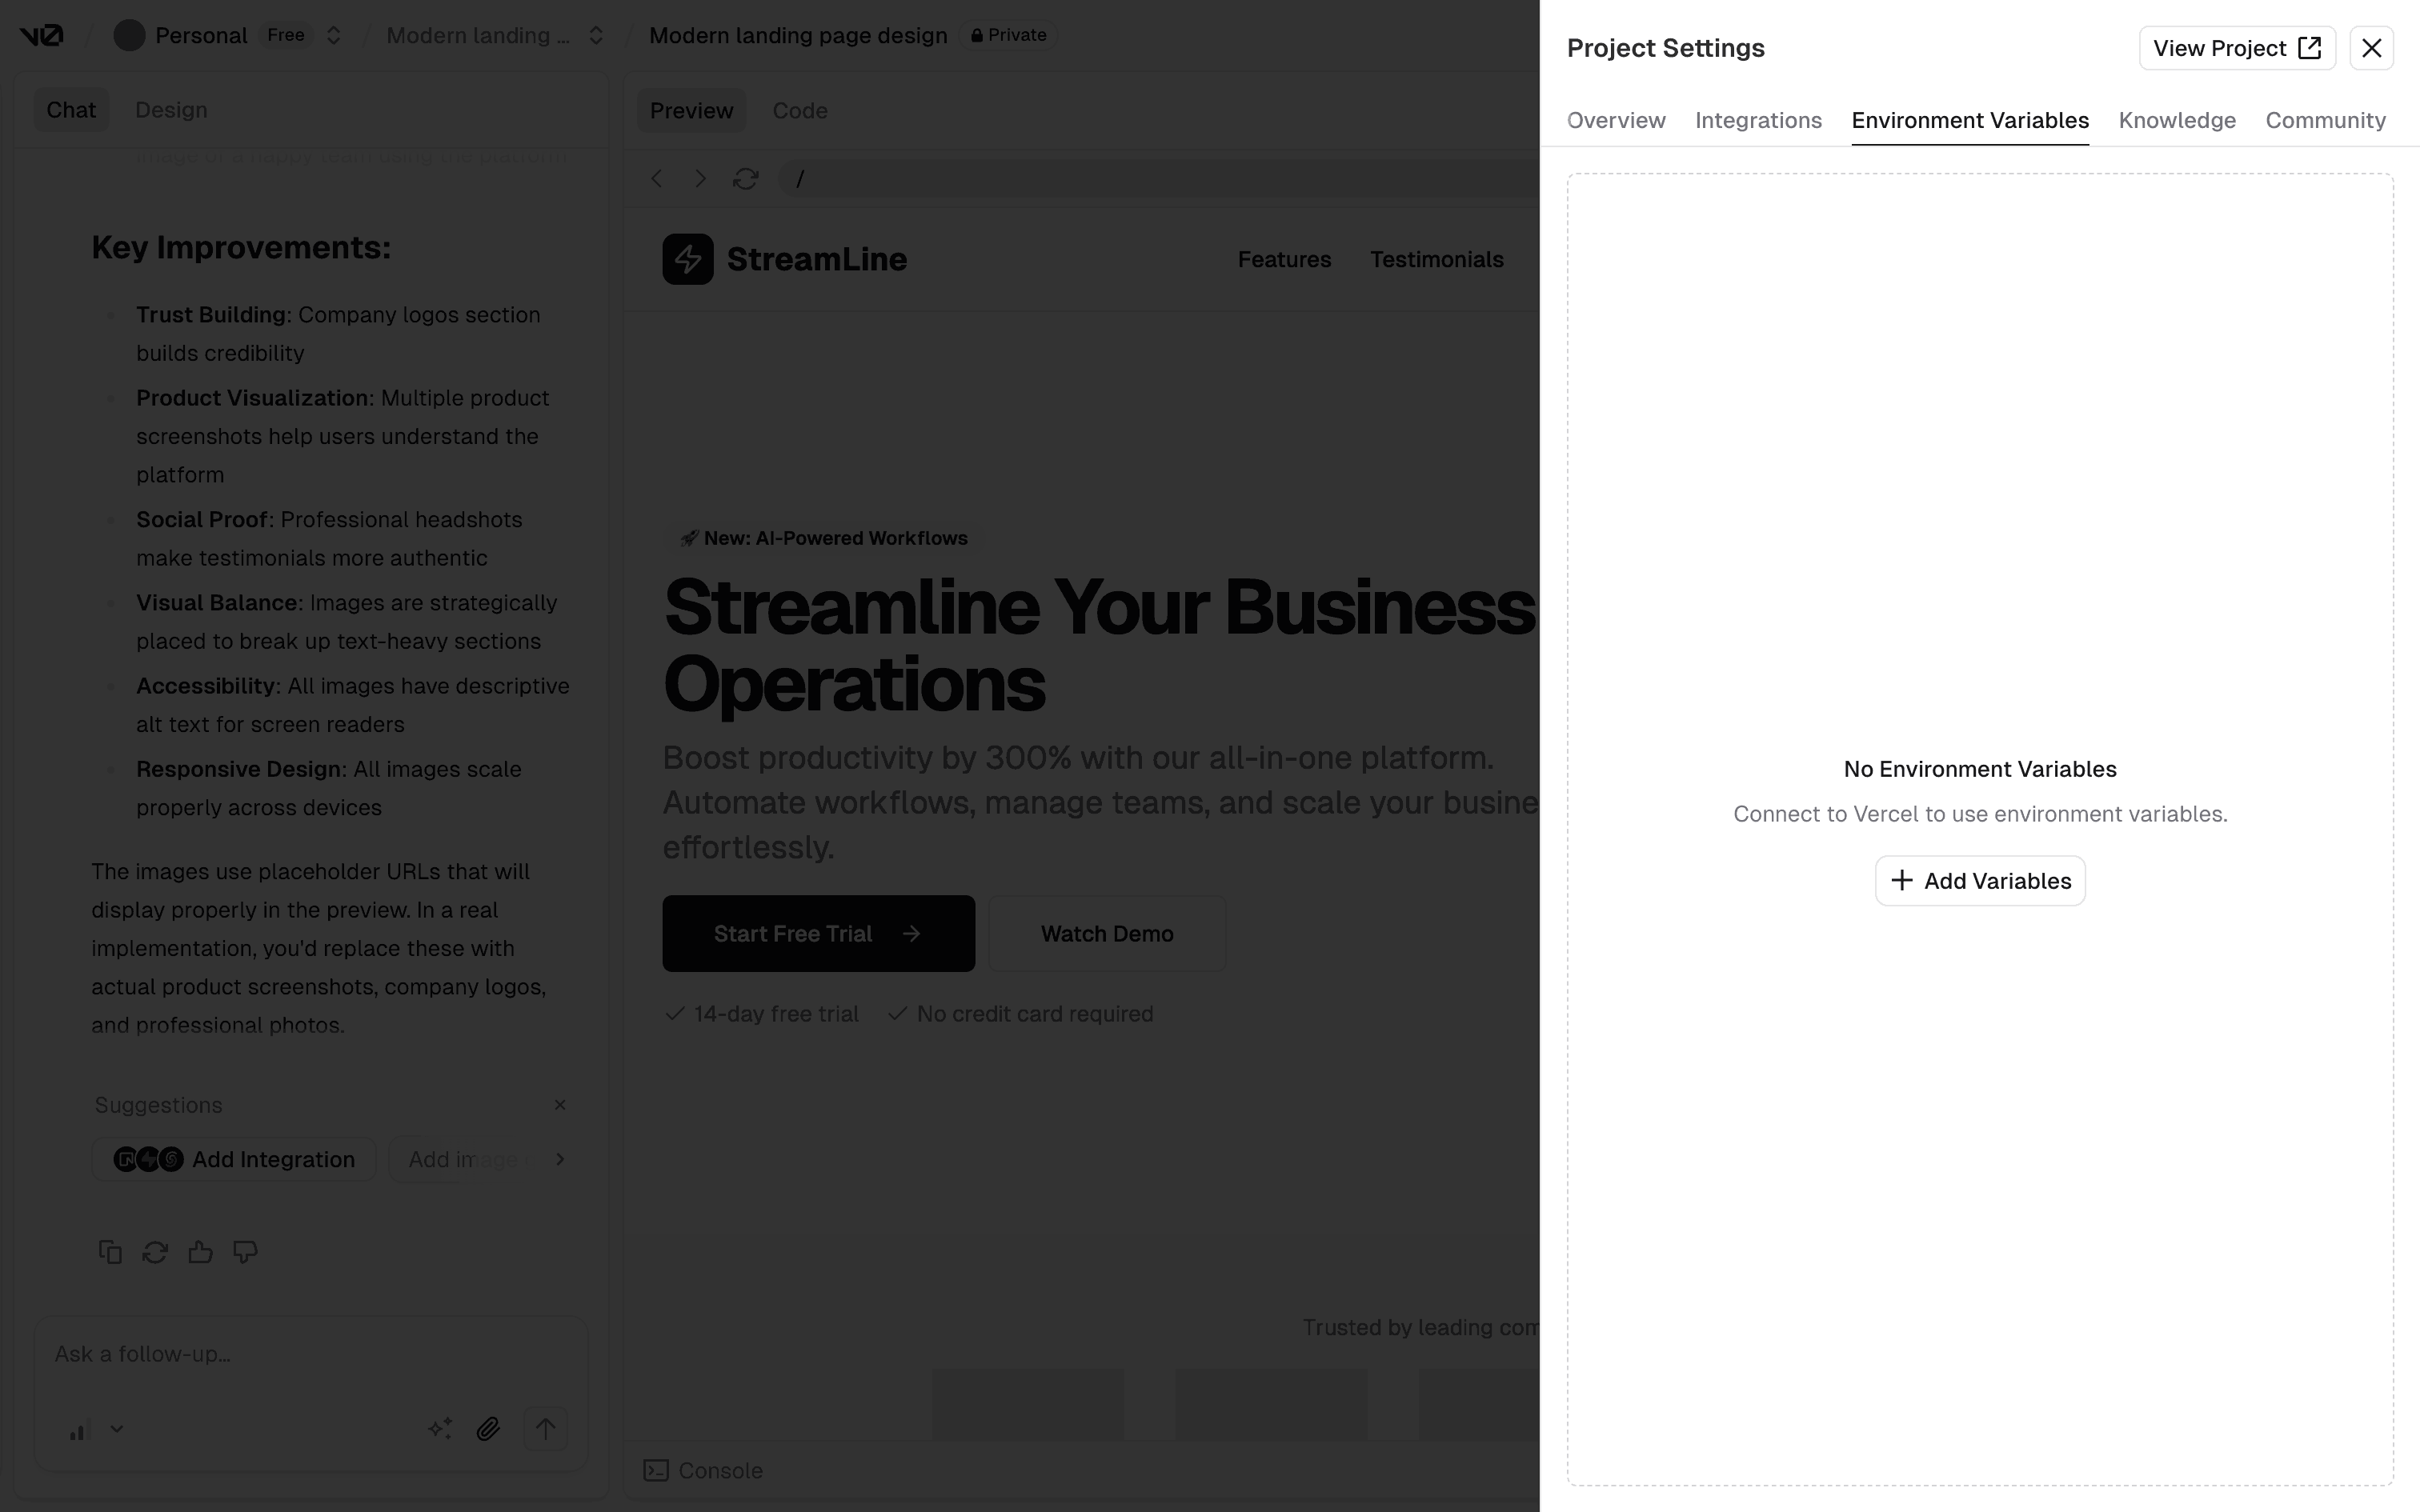Click the v0 logo icon
2420x1512 pixels.
(x=41, y=36)
